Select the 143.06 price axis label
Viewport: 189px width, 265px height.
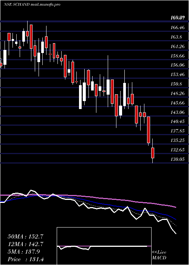pyautogui.click(x=178, y=112)
